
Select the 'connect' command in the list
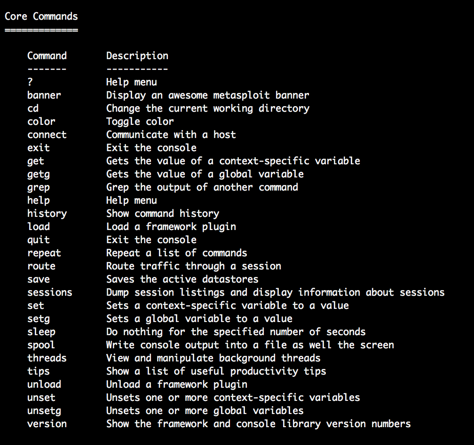pyautogui.click(x=47, y=135)
